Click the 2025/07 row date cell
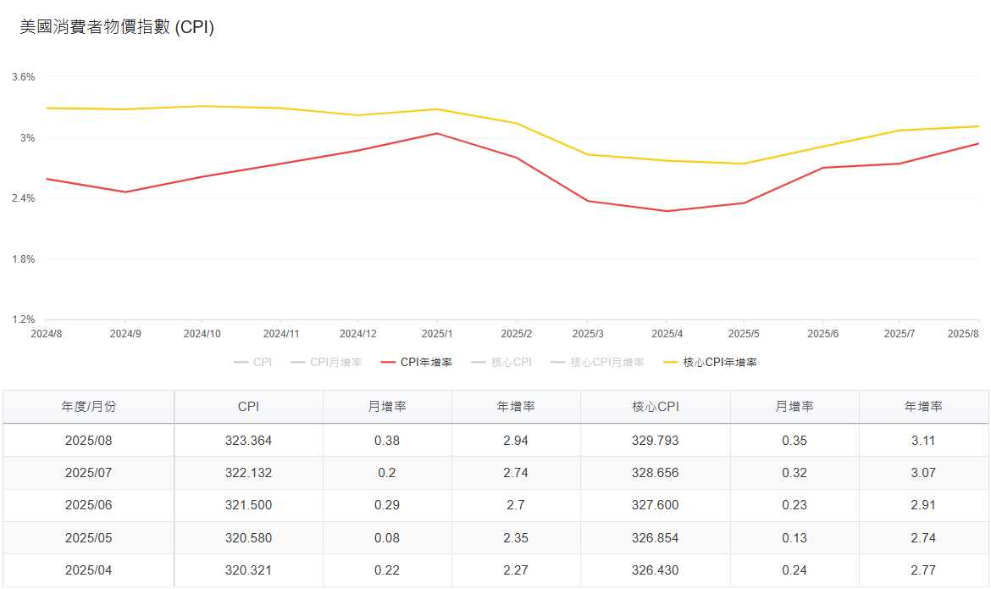The image size is (991, 589). point(89,473)
